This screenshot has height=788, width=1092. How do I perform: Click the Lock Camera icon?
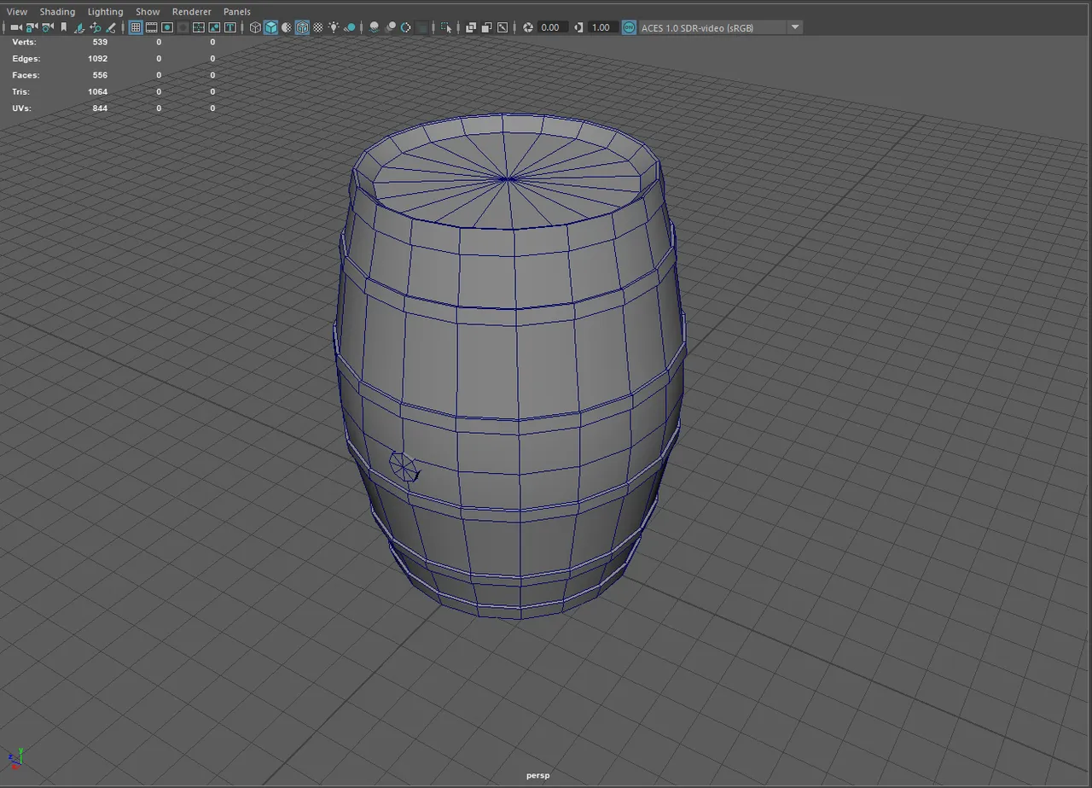pyautogui.click(x=32, y=27)
